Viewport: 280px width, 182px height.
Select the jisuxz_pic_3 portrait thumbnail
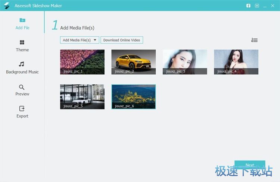(x=185, y=62)
